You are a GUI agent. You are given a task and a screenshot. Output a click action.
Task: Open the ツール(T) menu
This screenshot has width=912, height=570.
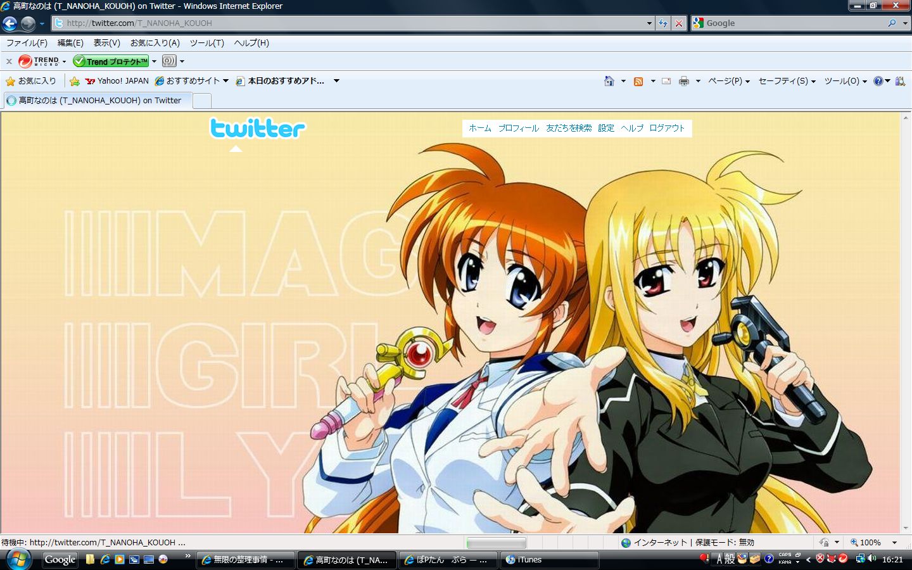[x=206, y=43]
